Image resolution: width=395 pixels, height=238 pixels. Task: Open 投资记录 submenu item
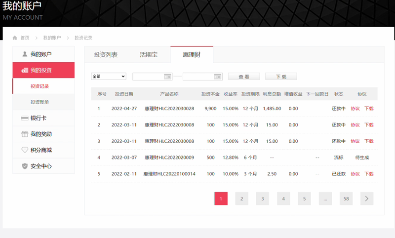click(43, 86)
